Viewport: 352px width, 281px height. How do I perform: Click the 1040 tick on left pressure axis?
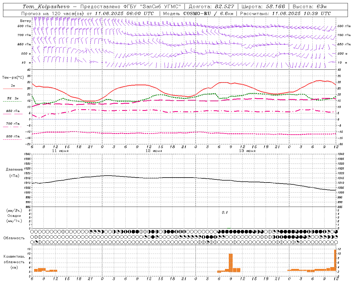pos(27,154)
